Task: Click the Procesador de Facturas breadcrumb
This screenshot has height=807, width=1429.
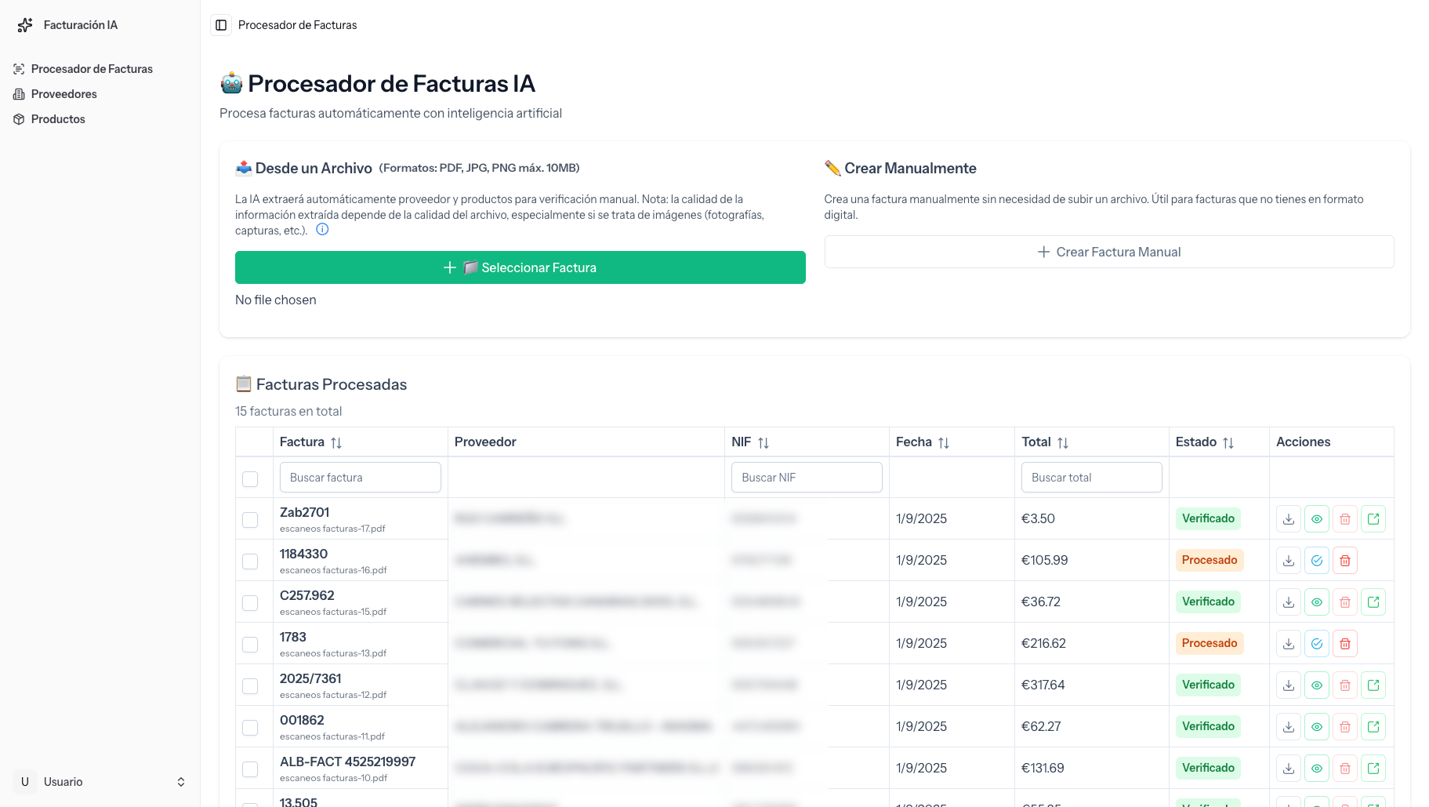Action: tap(297, 25)
